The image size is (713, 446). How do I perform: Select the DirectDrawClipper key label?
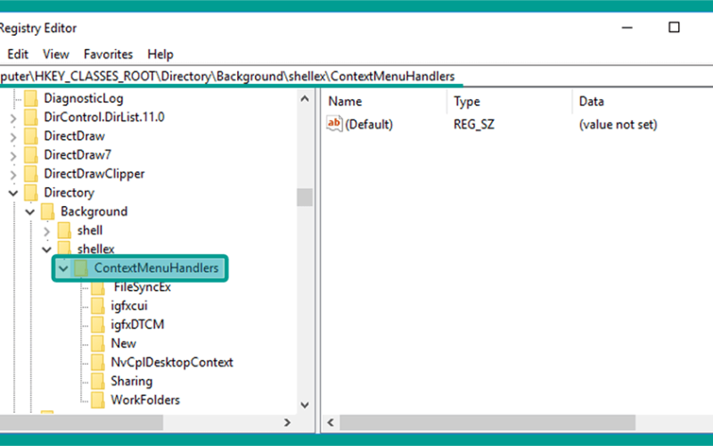tap(94, 174)
